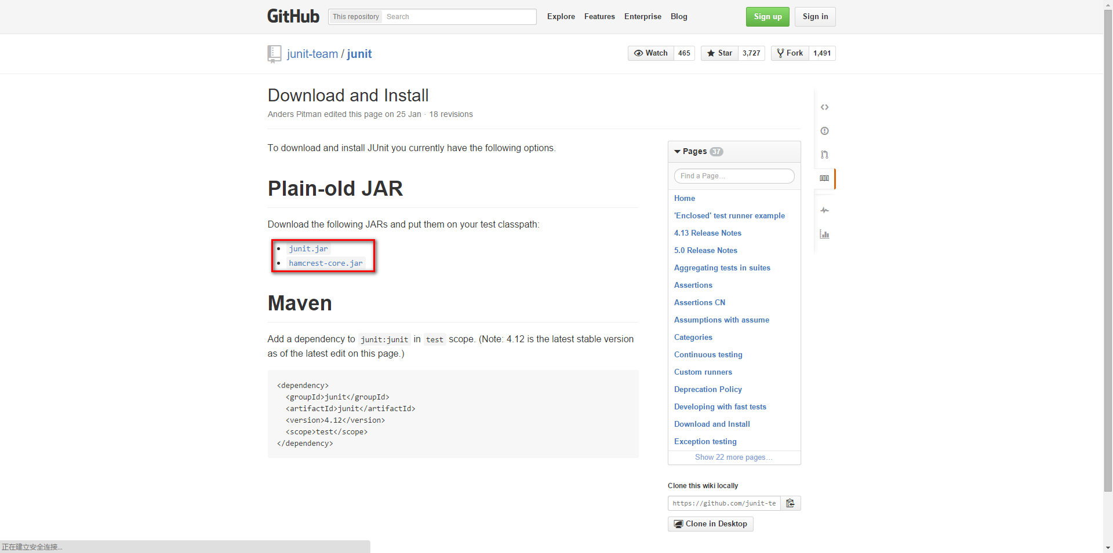This screenshot has height=553, width=1113.
Task: Open 'Enclosed' test runner example page
Action: click(729, 215)
